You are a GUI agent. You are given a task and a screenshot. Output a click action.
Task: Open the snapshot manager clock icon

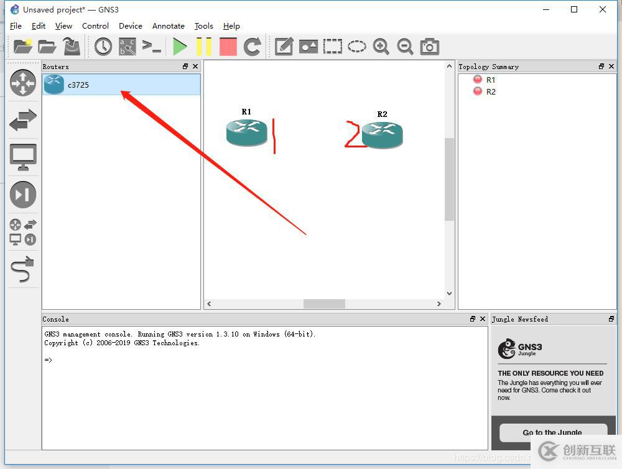click(103, 47)
